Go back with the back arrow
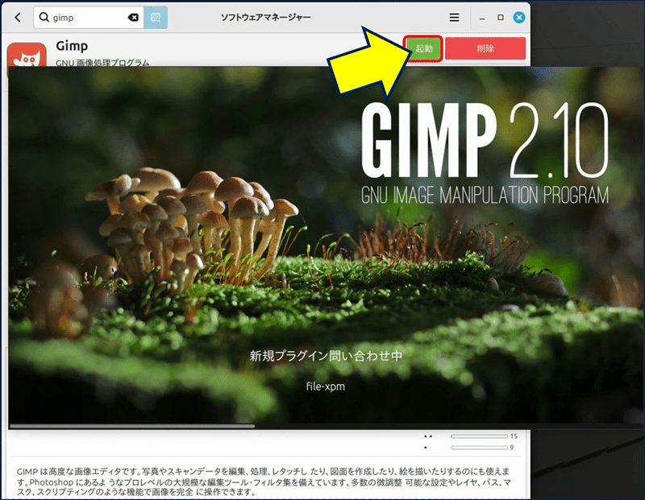Image resolution: width=645 pixels, height=500 pixels. 18,17
